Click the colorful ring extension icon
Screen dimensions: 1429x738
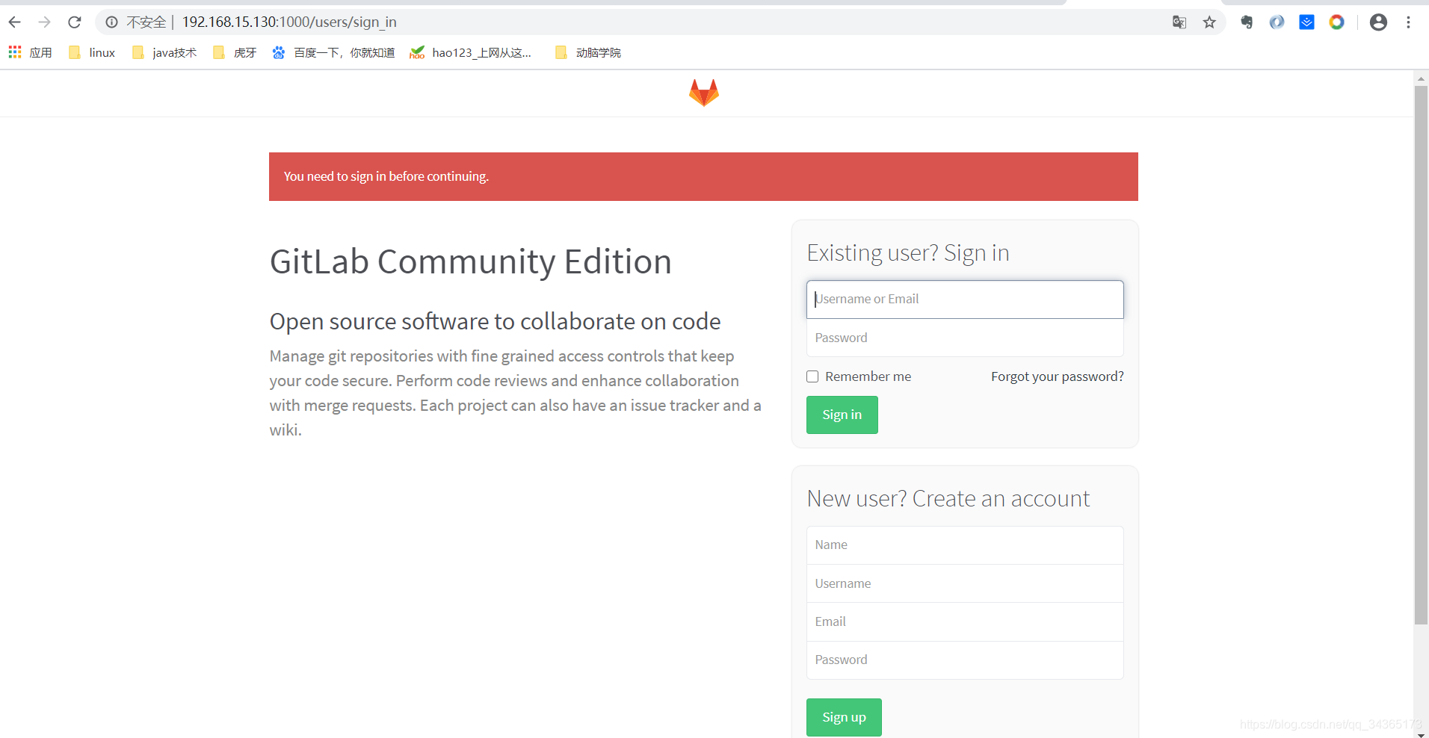[x=1336, y=22]
